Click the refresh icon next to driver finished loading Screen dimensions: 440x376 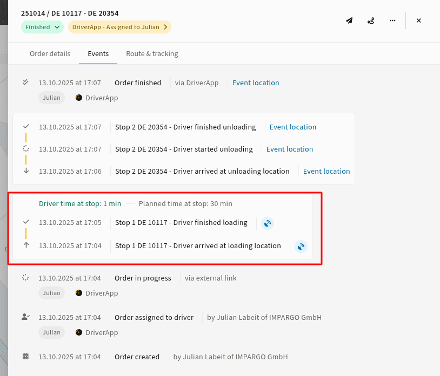[268, 223]
